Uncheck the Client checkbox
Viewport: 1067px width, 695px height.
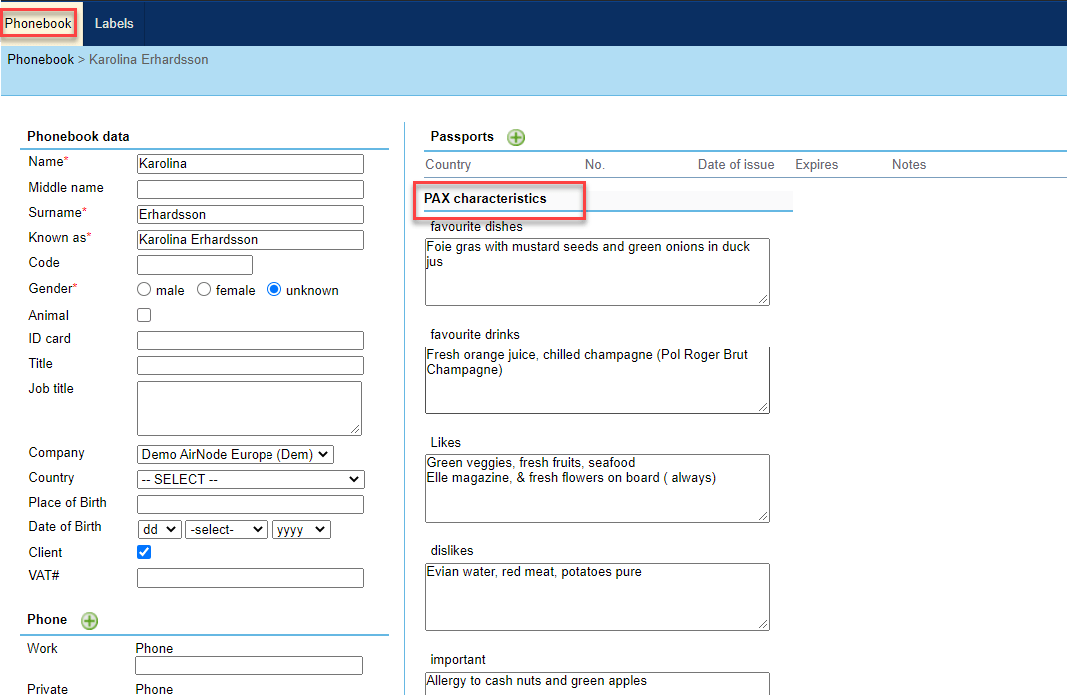click(x=144, y=552)
